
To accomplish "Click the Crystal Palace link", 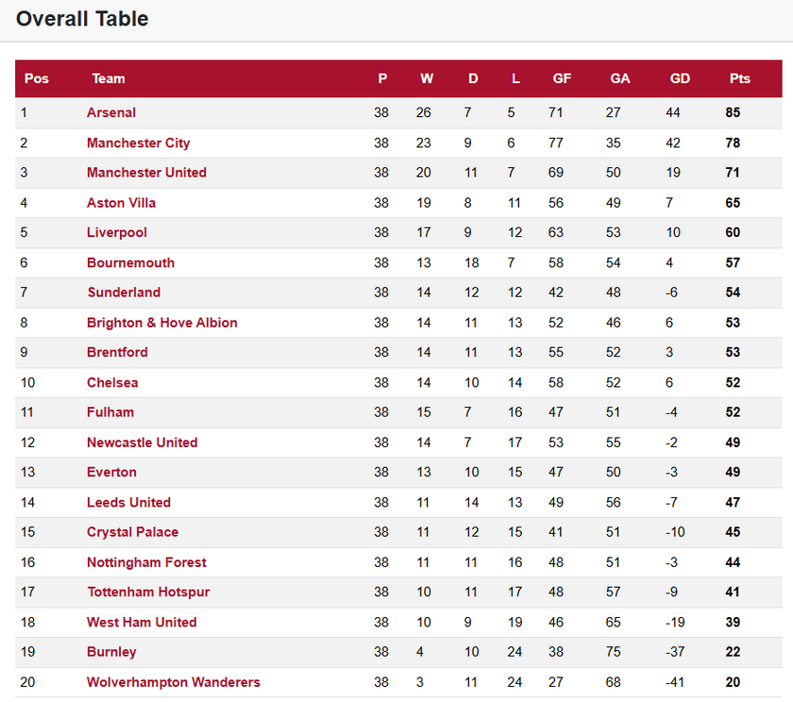I will tap(132, 531).
